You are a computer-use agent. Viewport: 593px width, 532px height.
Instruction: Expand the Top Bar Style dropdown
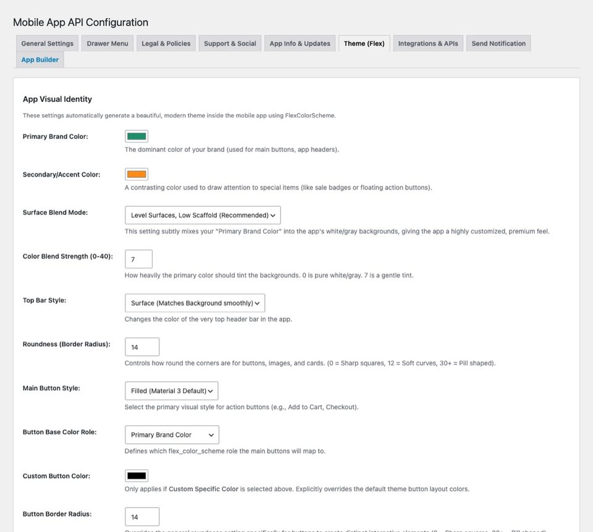tap(195, 303)
